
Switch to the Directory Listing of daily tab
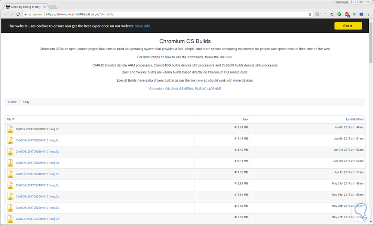point(26,7)
